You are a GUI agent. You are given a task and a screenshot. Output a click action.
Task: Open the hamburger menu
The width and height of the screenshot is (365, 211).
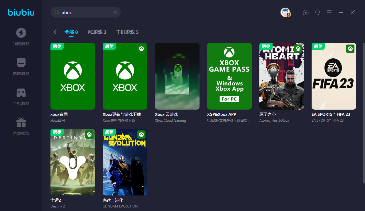point(329,12)
